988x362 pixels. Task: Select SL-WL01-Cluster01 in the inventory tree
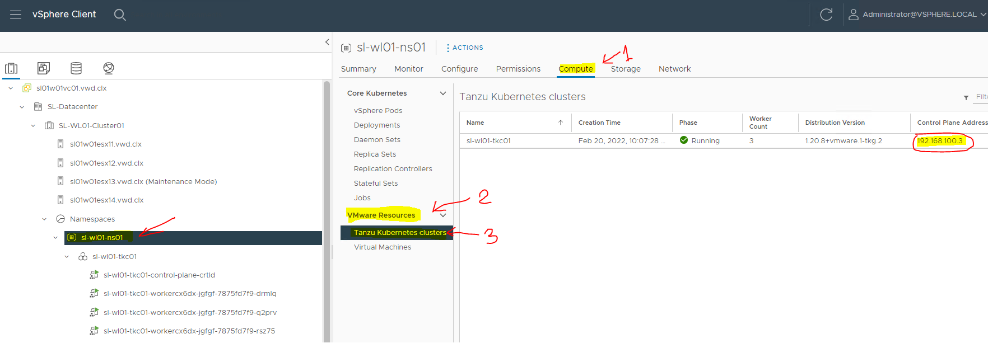(x=91, y=126)
